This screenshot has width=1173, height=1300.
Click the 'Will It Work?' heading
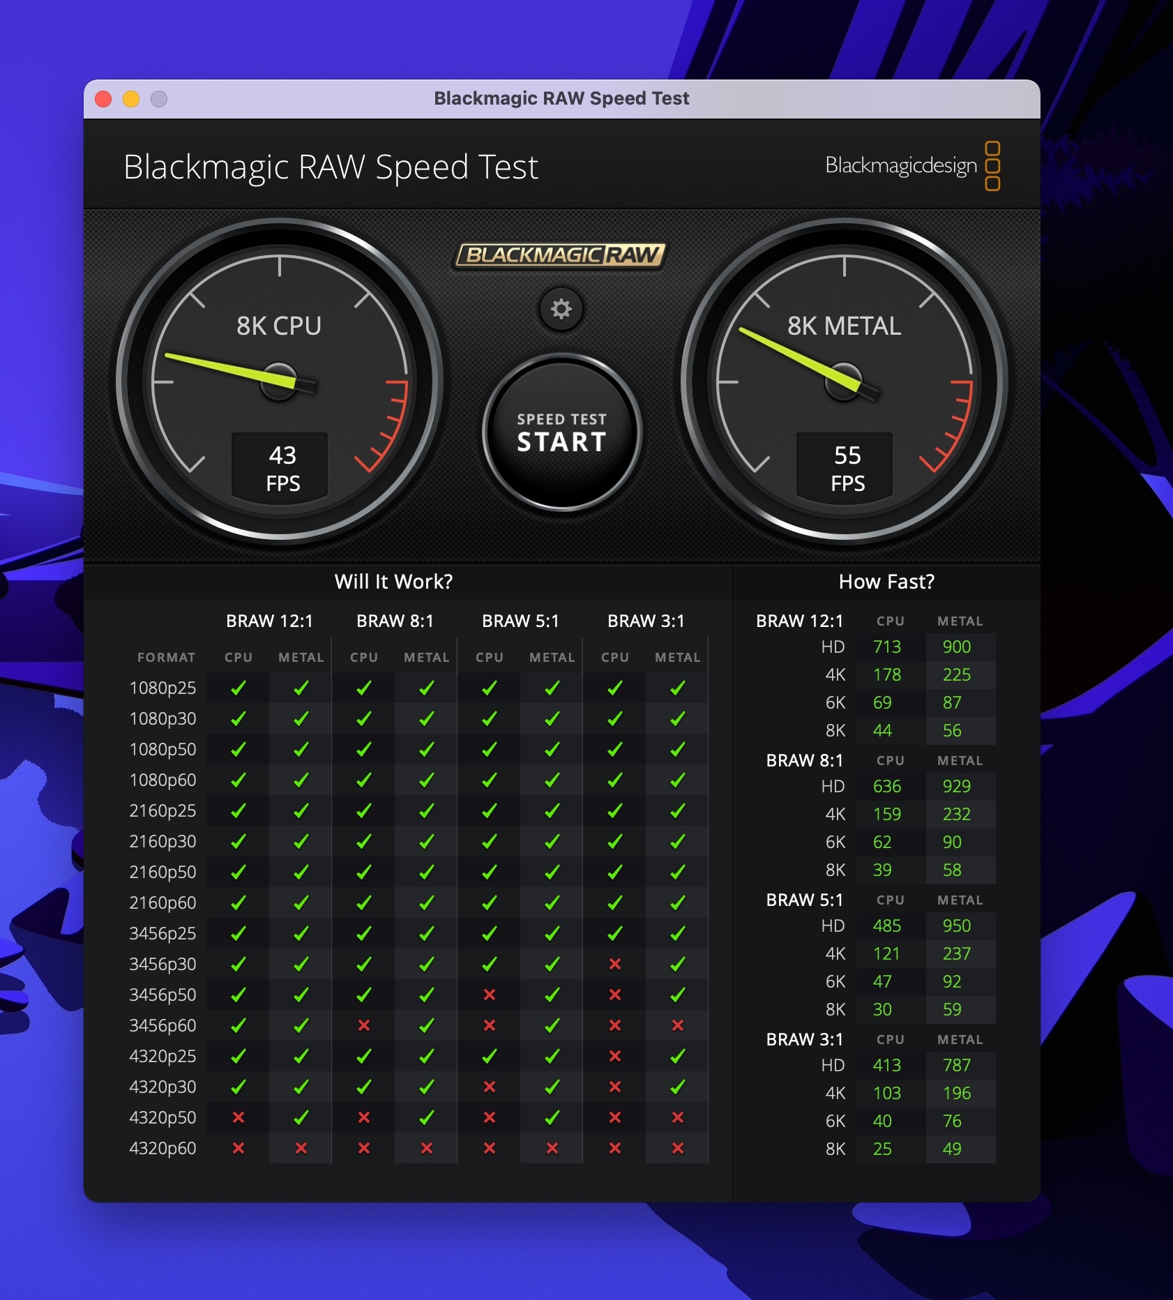[x=393, y=582]
